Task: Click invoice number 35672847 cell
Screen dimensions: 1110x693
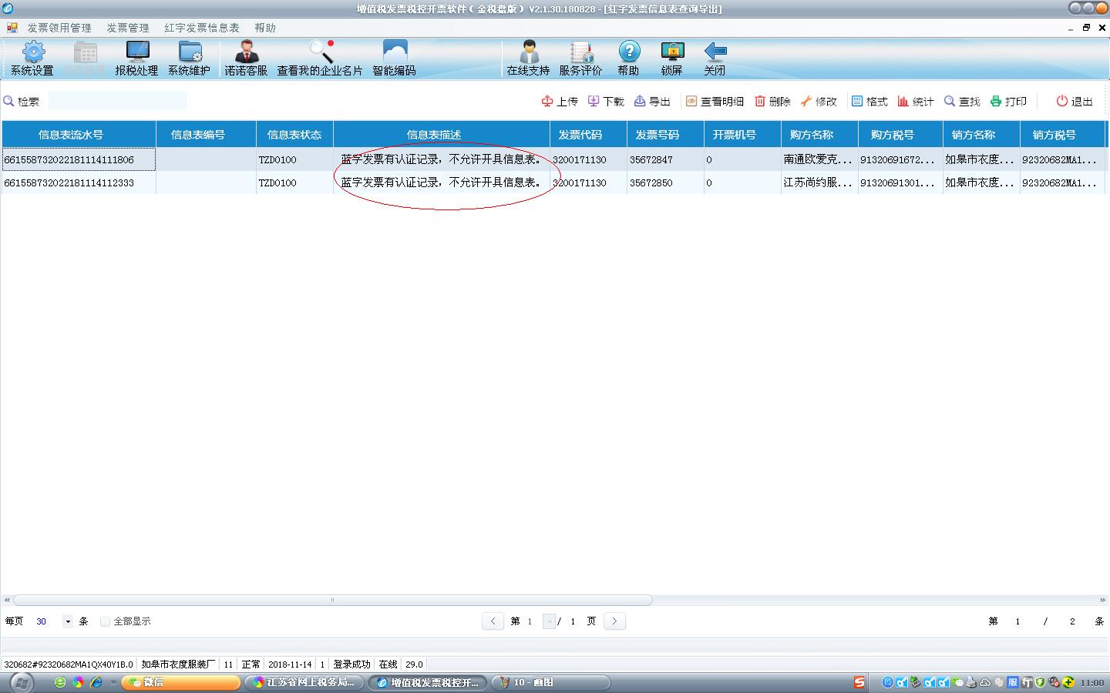Action: [x=665, y=159]
